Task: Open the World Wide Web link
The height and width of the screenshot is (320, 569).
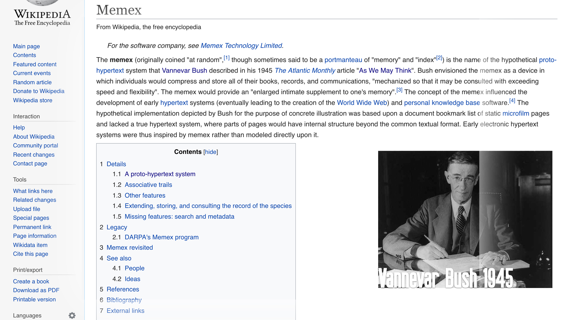Action: coord(362,103)
